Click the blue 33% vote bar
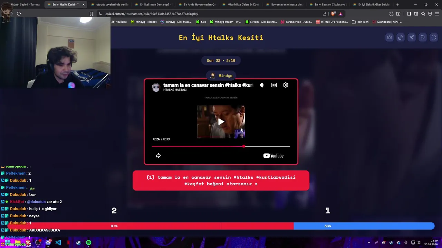The width and height of the screenshot is (442, 248). click(364, 226)
